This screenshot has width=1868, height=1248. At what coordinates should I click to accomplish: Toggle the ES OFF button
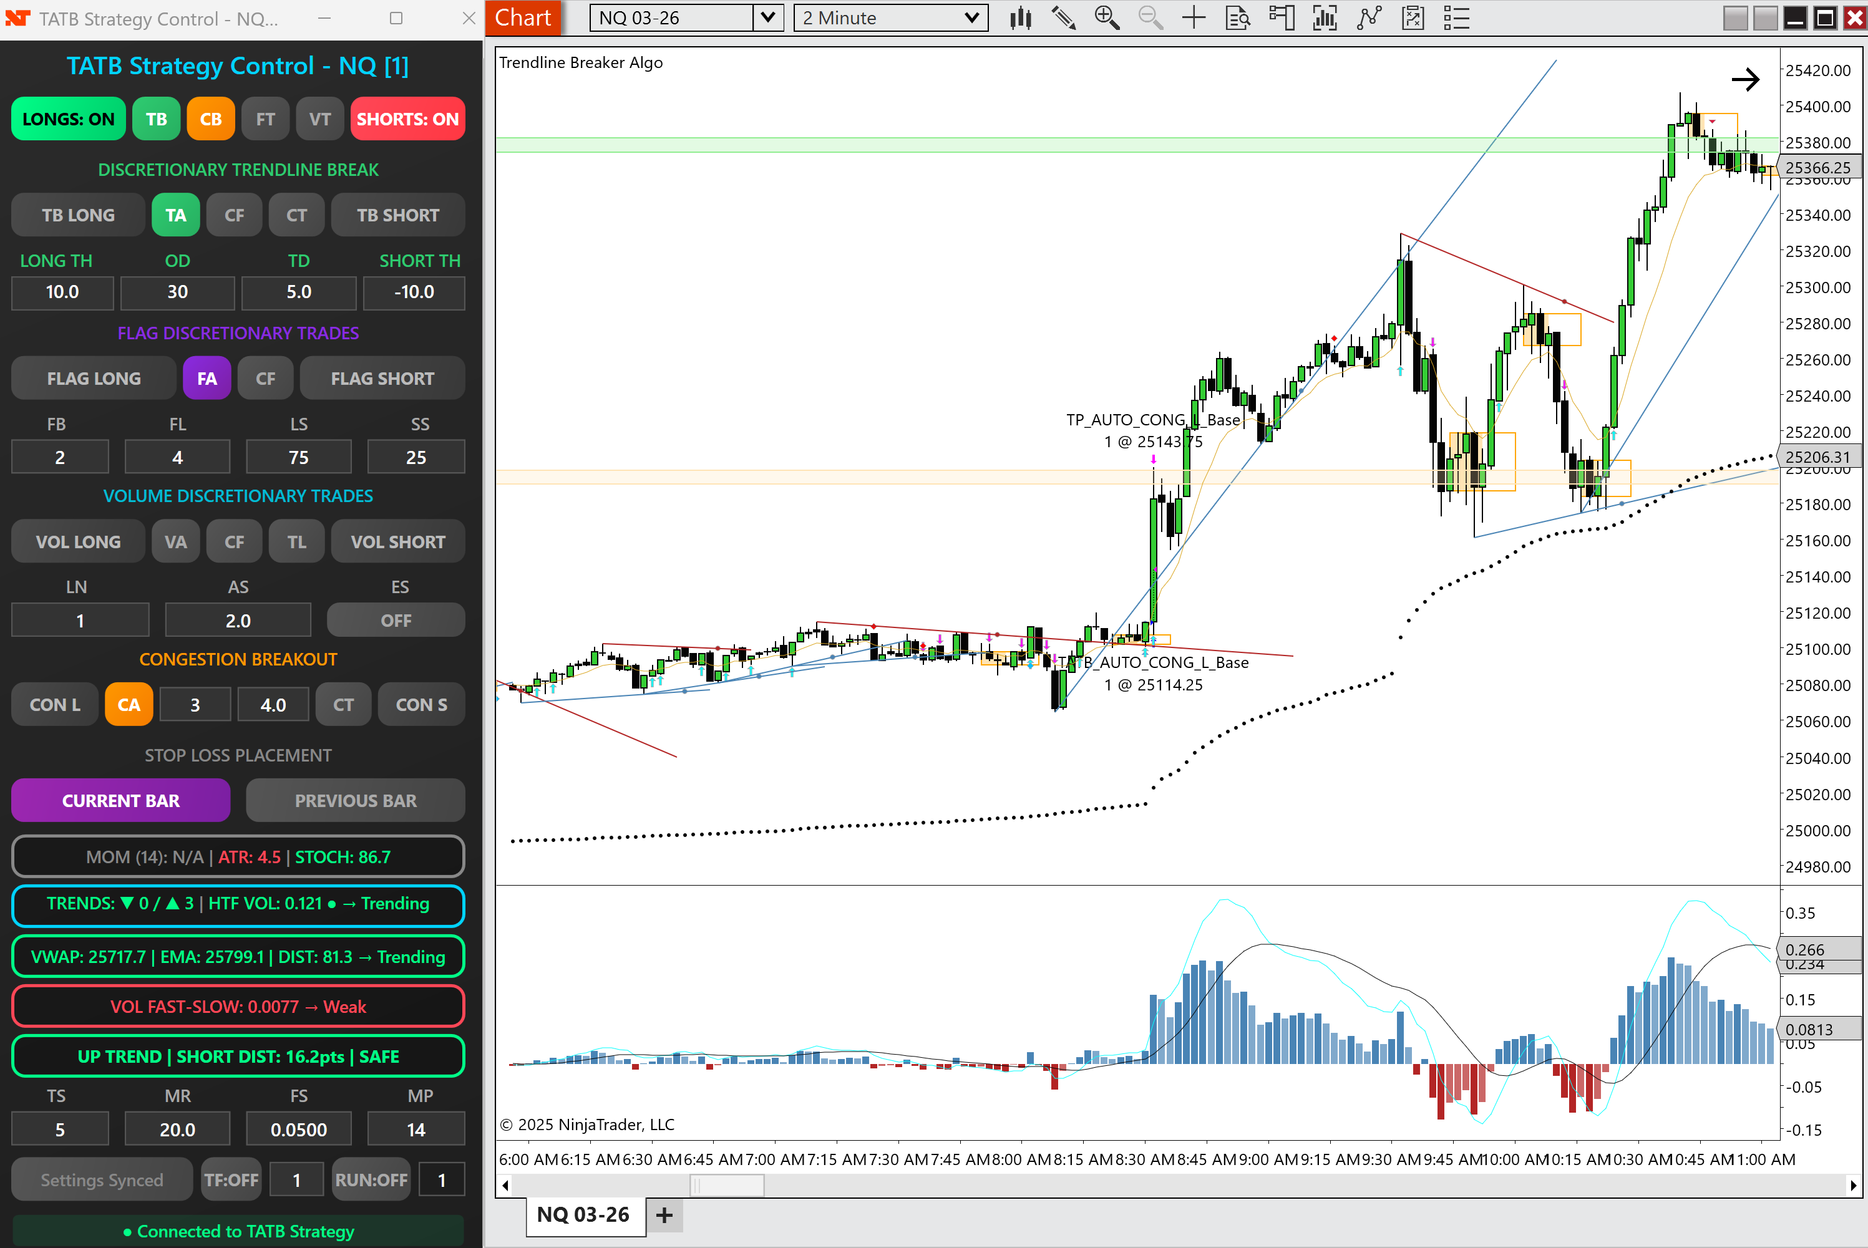click(x=396, y=621)
